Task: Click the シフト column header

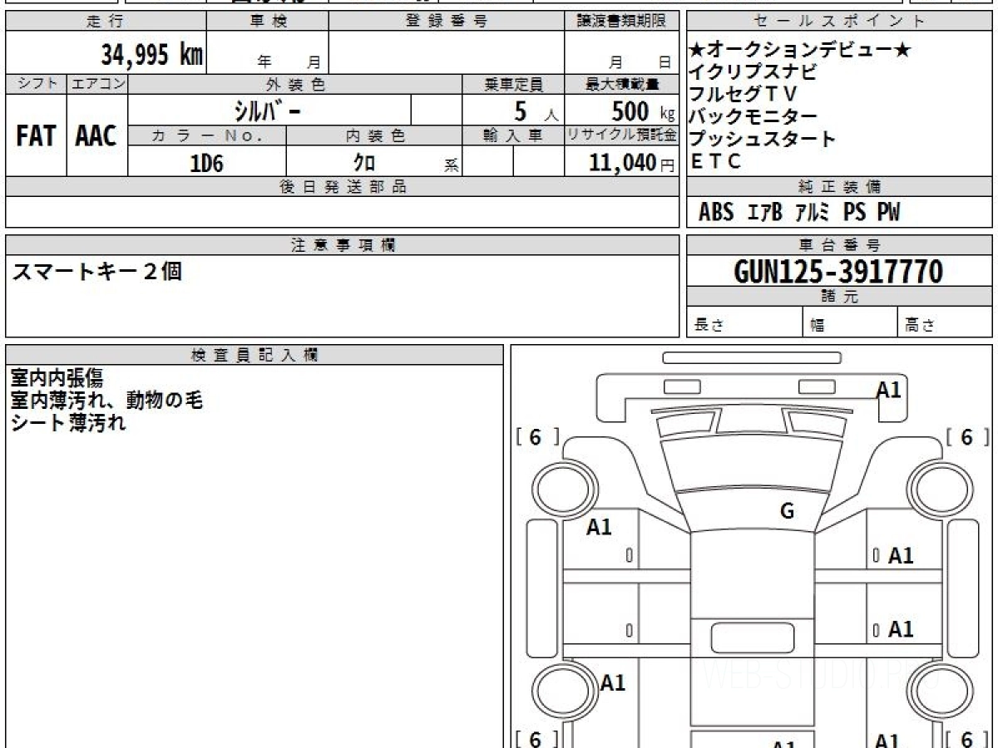Action: pyautogui.click(x=36, y=84)
